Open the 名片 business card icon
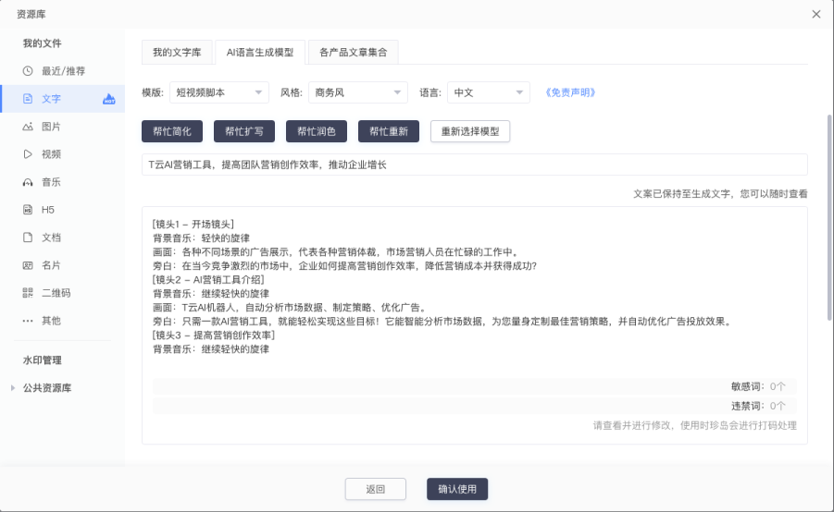834x512 pixels. pyautogui.click(x=28, y=265)
